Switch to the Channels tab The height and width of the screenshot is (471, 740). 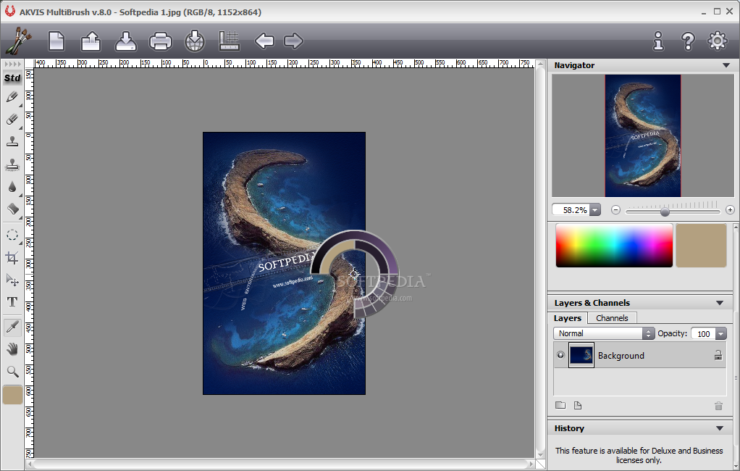612,318
